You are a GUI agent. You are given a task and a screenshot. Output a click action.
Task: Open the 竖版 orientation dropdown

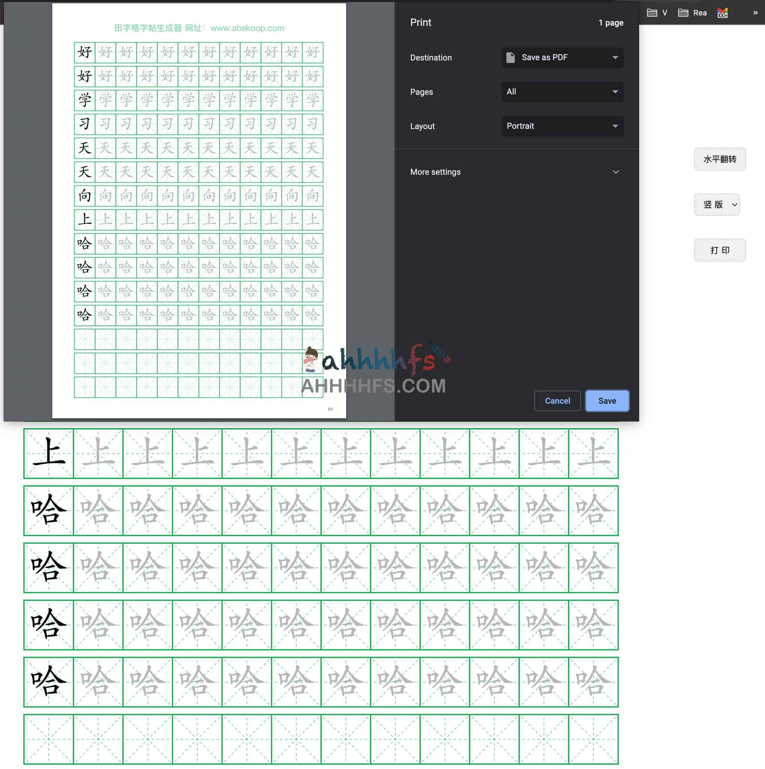pyautogui.click(x=717, y=205)
